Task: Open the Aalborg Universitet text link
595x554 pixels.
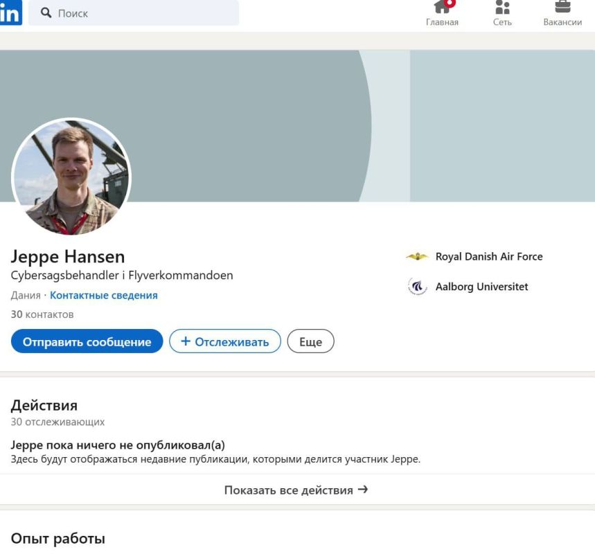Action: coord(481,287)
